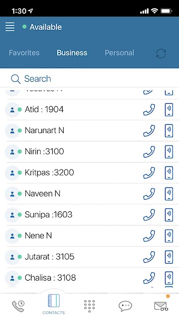This screenshot has width=179, height=319.
Task: Call Chalisa : 3108 using phone icon
Action: 149,278
